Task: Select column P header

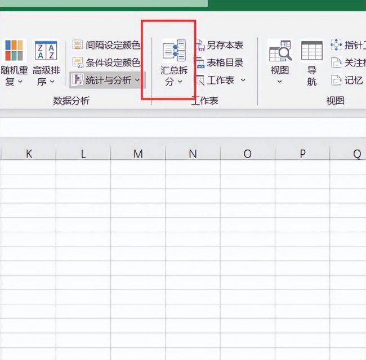Action: tap(302, 154)
